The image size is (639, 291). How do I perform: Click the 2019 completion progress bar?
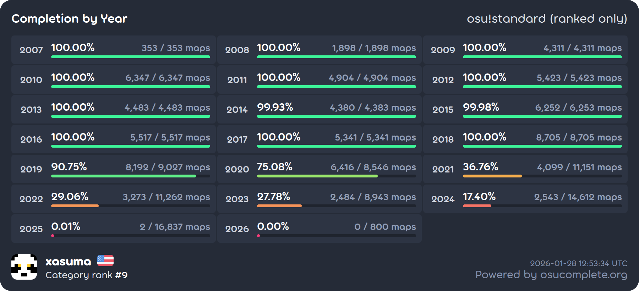coord(124,176)
